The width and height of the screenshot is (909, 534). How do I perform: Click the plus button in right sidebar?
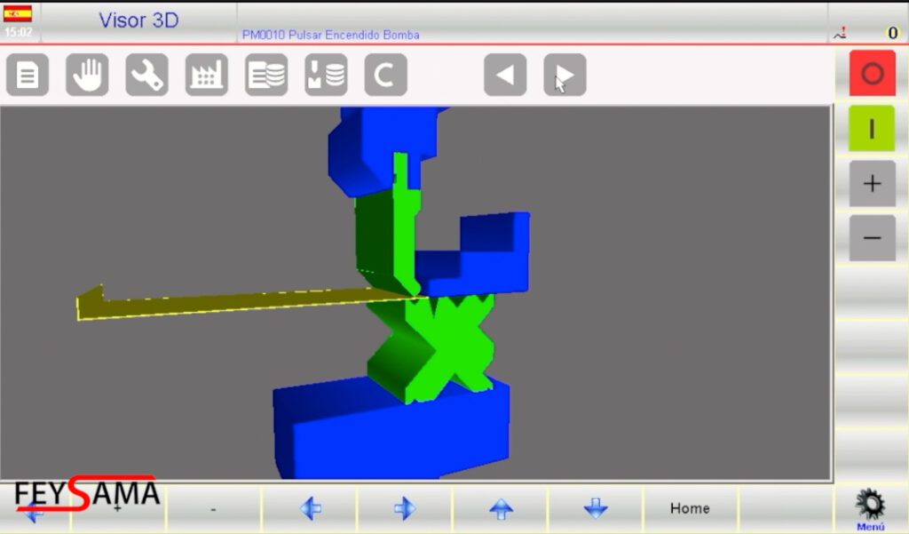(872, 184)
